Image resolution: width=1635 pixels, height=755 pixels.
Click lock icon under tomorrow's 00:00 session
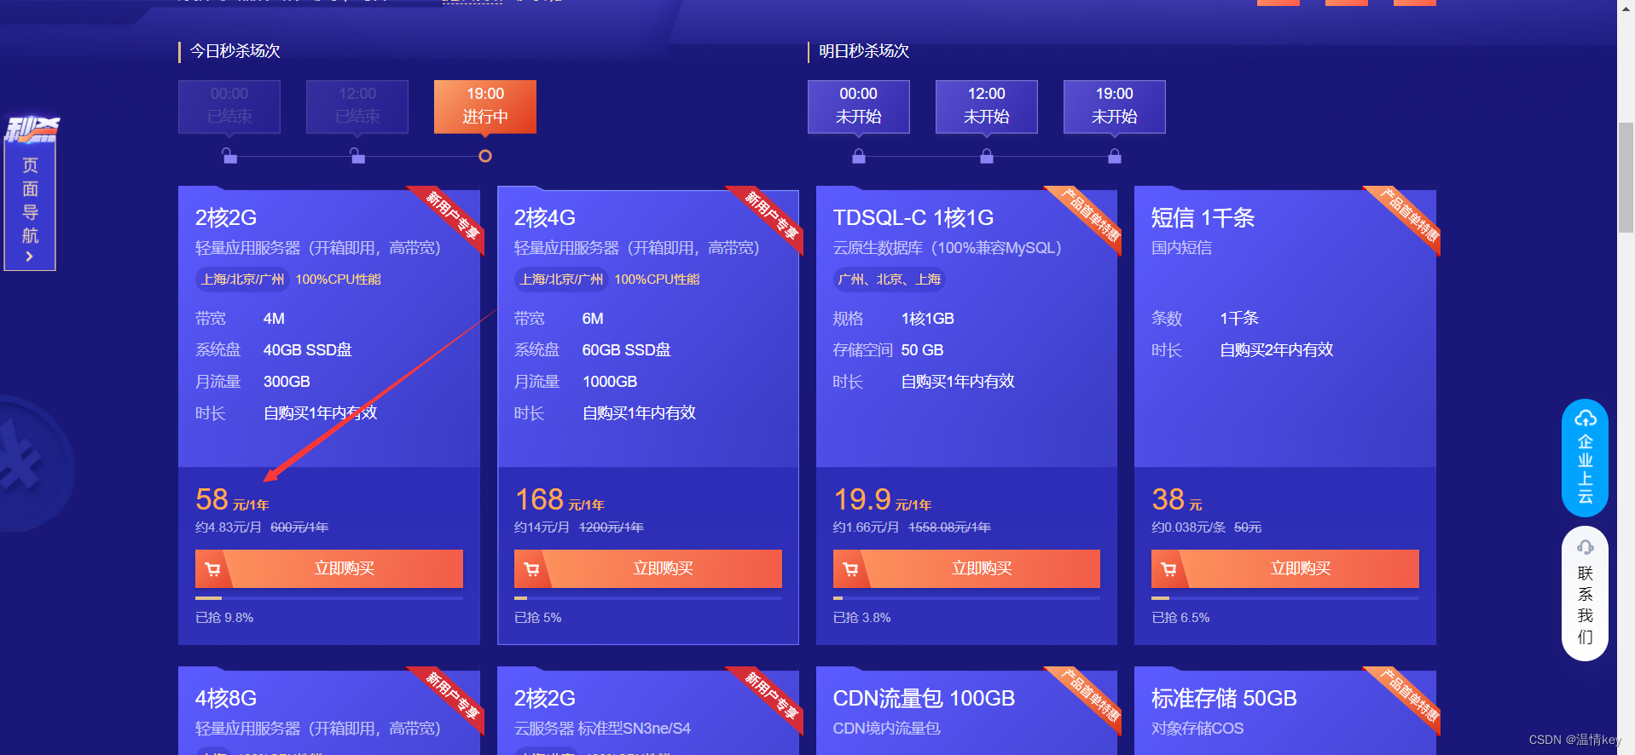click(x=859, y=156)
